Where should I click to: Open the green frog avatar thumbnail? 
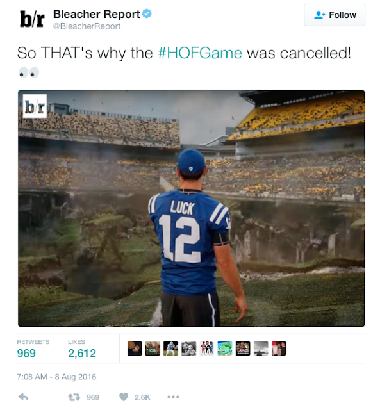coord(225,348)
